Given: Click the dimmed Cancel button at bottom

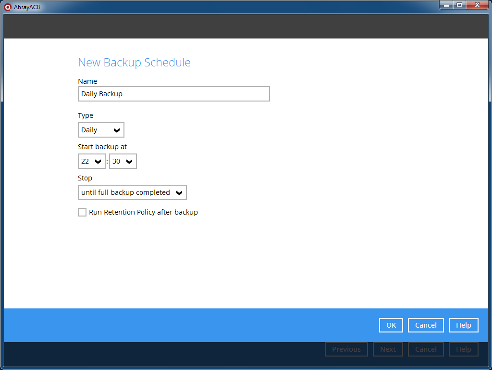Looking at the screenshot, I should pyautogui.click(x=426, y=349).
